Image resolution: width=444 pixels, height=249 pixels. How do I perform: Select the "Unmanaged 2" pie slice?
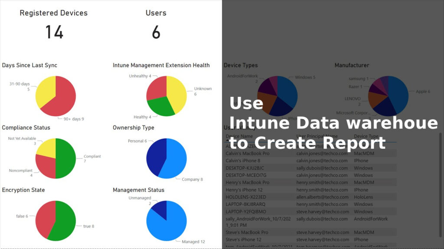[x=161, y=207]
